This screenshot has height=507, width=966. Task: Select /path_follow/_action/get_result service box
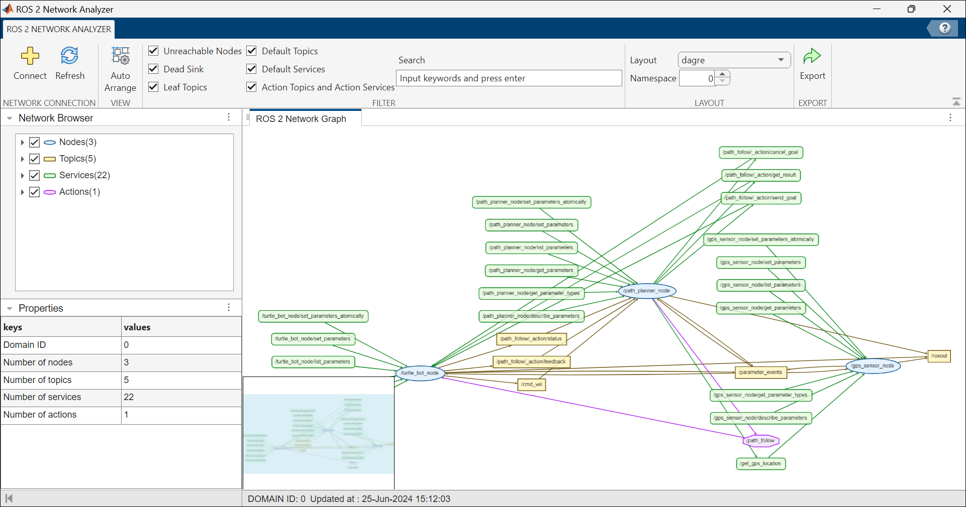coord(760,175)
